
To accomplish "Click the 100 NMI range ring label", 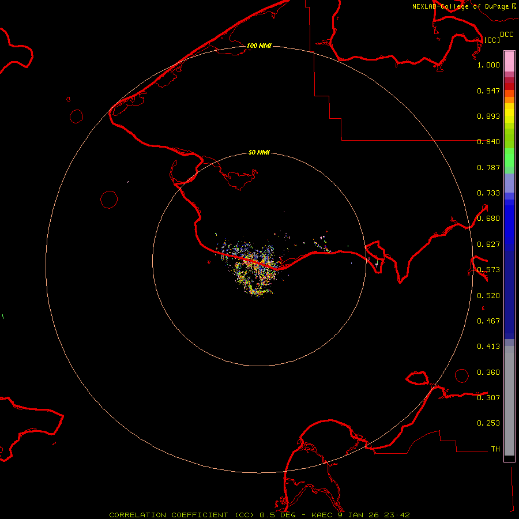I will pyautogui.click(x=259, y=46).
